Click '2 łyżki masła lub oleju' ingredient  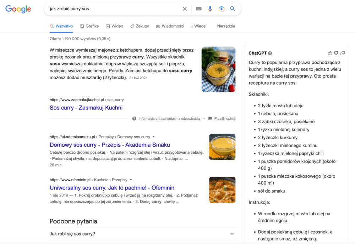[x=281, y=106]
